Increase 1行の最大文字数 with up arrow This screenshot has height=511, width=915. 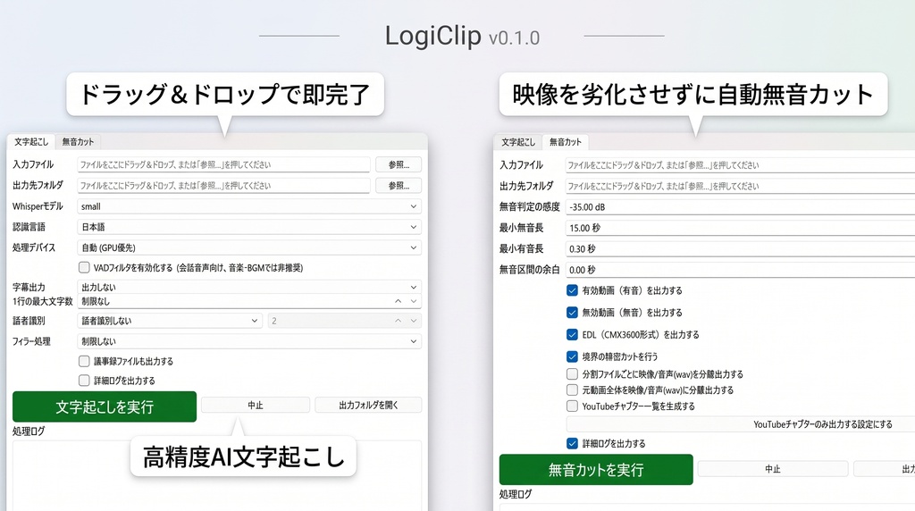[398, 301]
